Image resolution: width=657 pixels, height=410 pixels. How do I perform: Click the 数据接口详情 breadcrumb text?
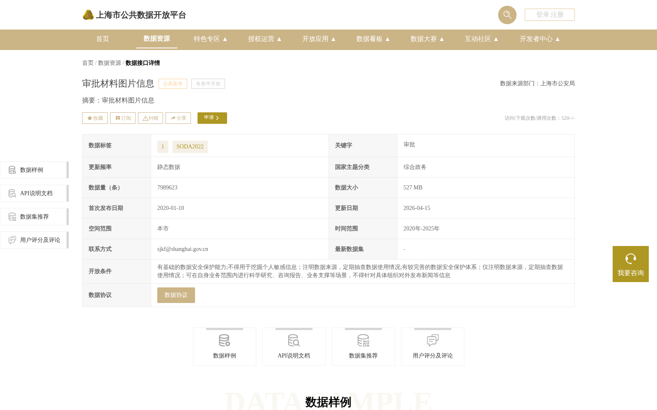[x=143, y=63]
